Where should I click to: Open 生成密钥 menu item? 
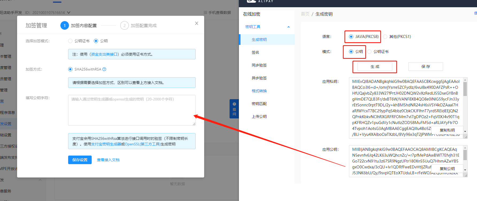[x=267, y=40]
